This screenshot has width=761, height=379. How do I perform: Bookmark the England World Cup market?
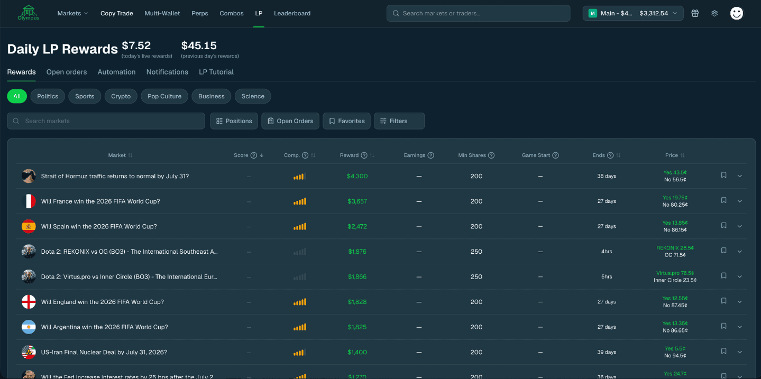[724, 301]
